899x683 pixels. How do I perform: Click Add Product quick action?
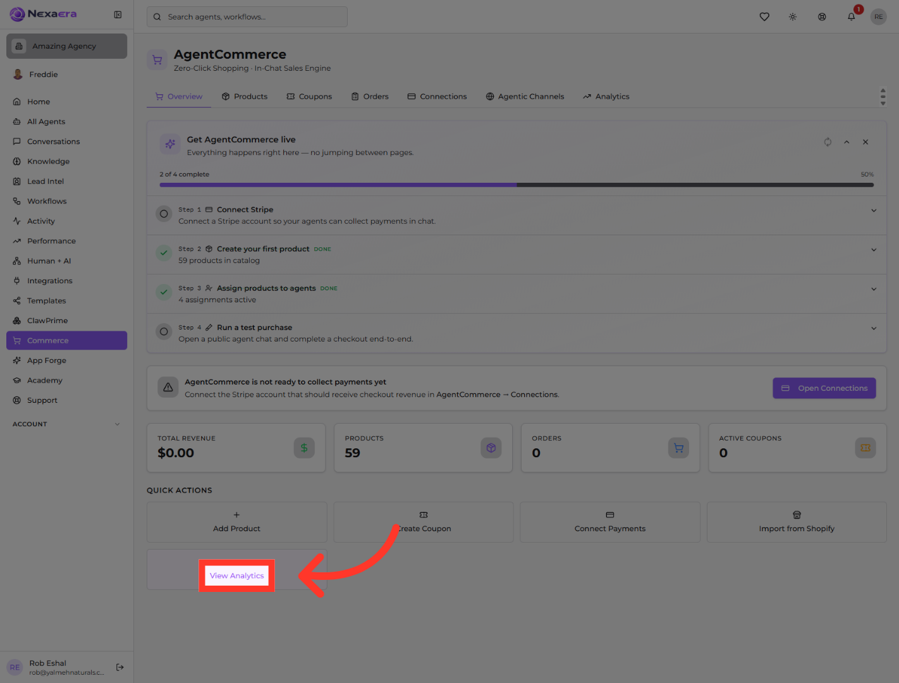coord(236,522)
